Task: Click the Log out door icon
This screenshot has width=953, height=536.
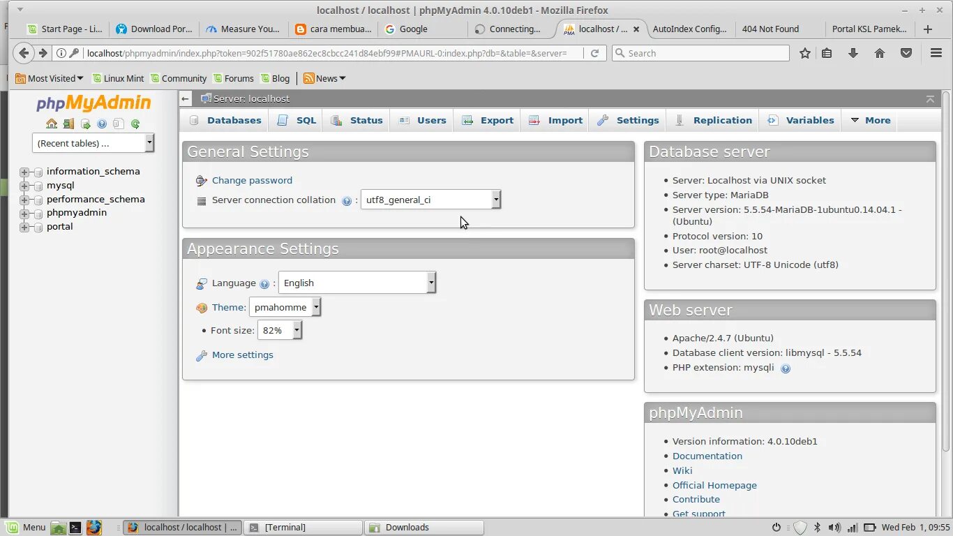Action: pos(68,124)
